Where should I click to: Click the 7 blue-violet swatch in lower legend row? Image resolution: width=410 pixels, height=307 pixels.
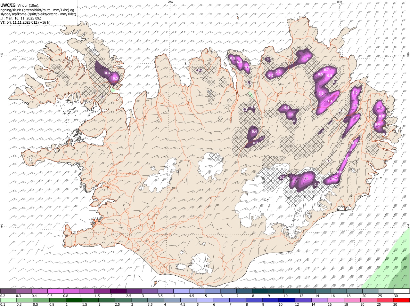click(x=237, y=300)
